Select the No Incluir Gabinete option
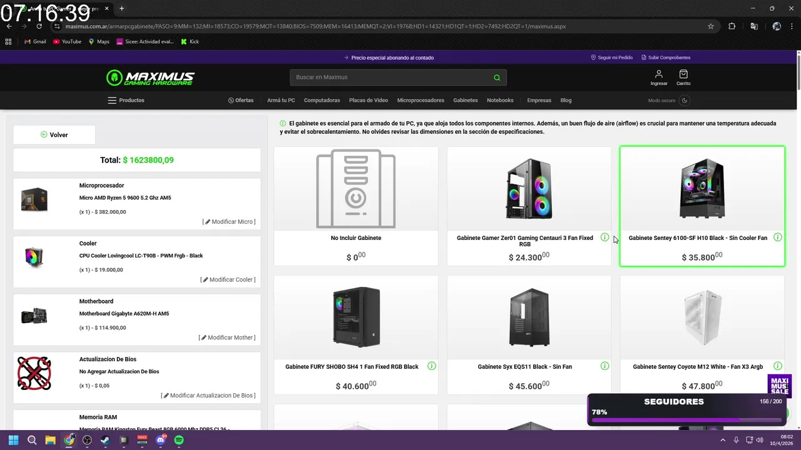 356,206
